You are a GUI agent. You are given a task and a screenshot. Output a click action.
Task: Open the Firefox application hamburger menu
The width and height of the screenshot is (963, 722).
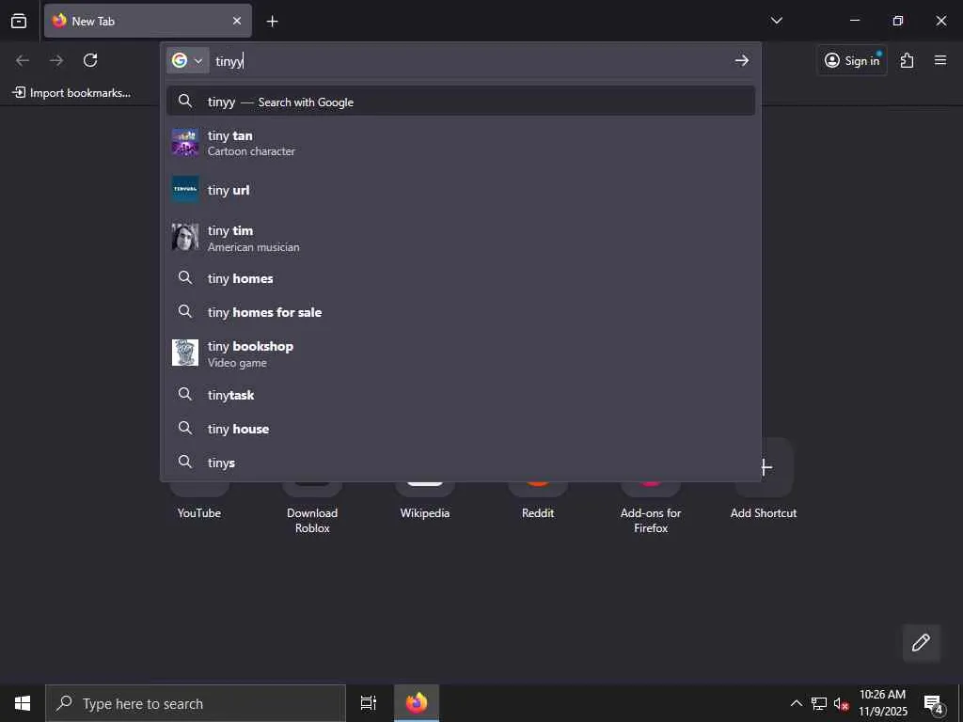coord(940,60)
